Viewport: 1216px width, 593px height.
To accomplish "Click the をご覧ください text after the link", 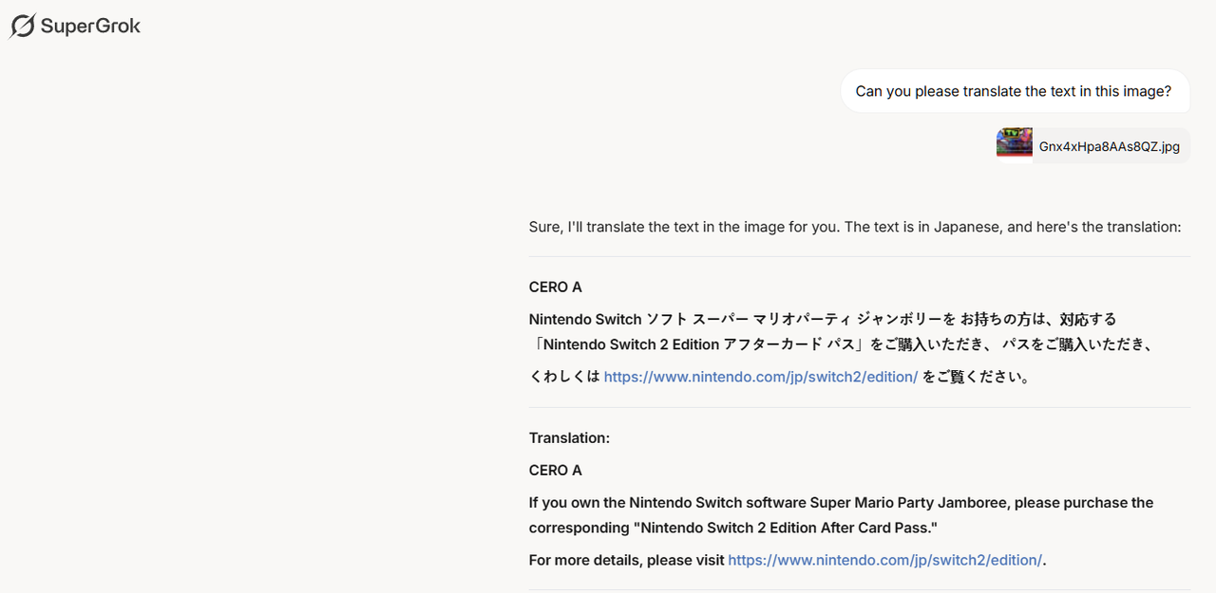I will pos(977,377).
